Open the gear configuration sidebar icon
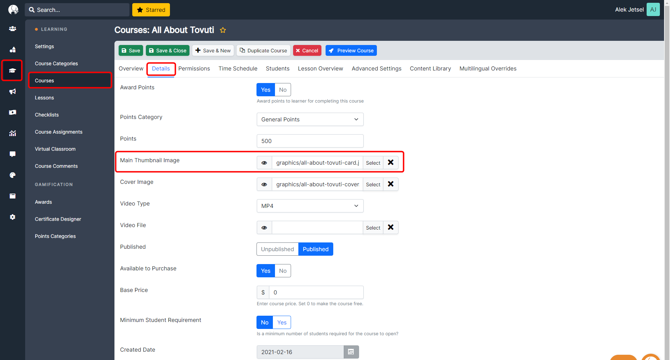Image resolution: width=670 pixels, height=360 pixels. click(x=13, y=217)
